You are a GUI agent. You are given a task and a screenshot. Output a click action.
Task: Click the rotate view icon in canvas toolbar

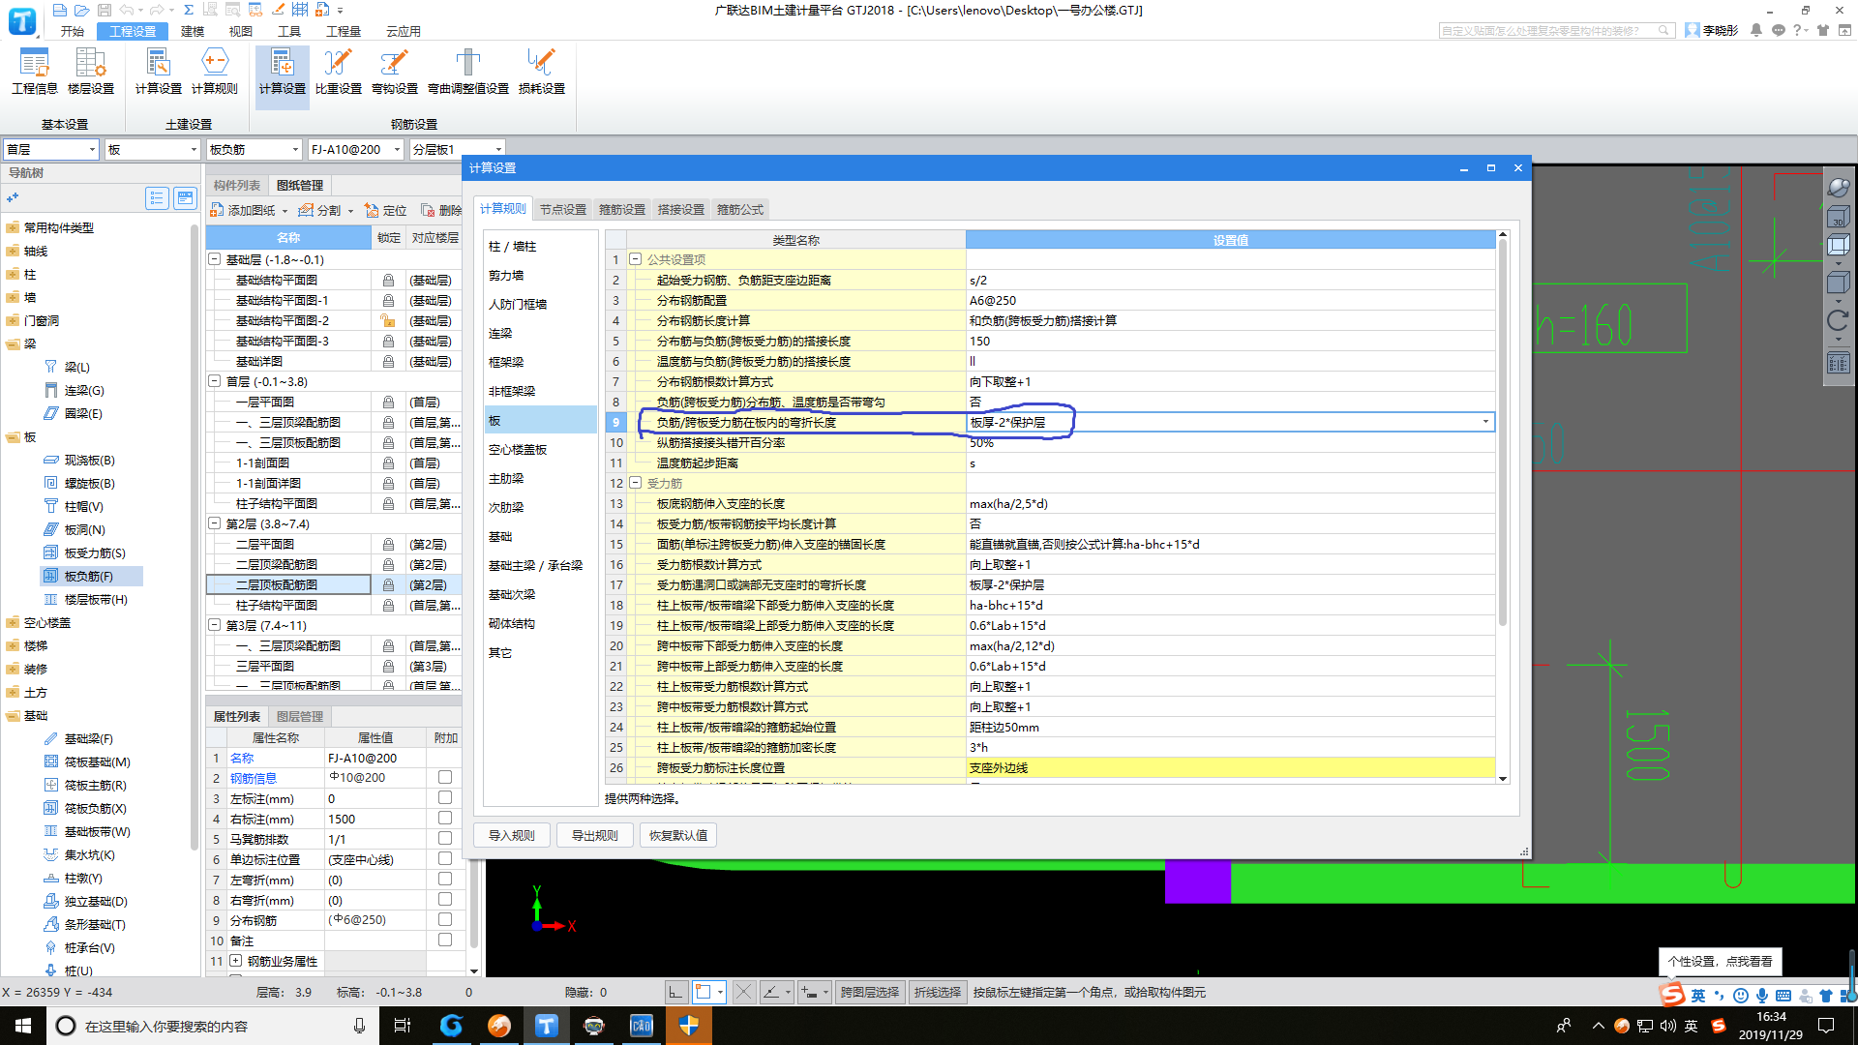coord(1838,320)
